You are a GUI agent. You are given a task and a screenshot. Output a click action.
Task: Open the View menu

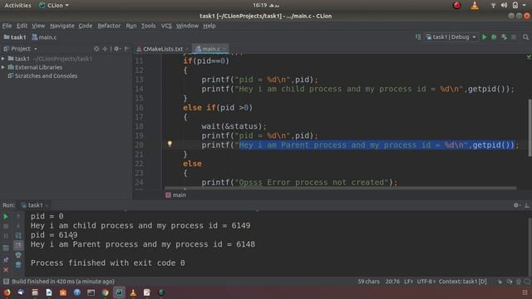pyautogui.click(x=38, y=26)
